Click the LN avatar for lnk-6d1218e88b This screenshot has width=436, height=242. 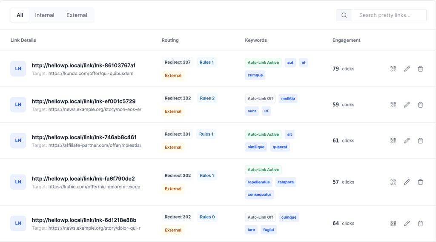tap(18, 223)
